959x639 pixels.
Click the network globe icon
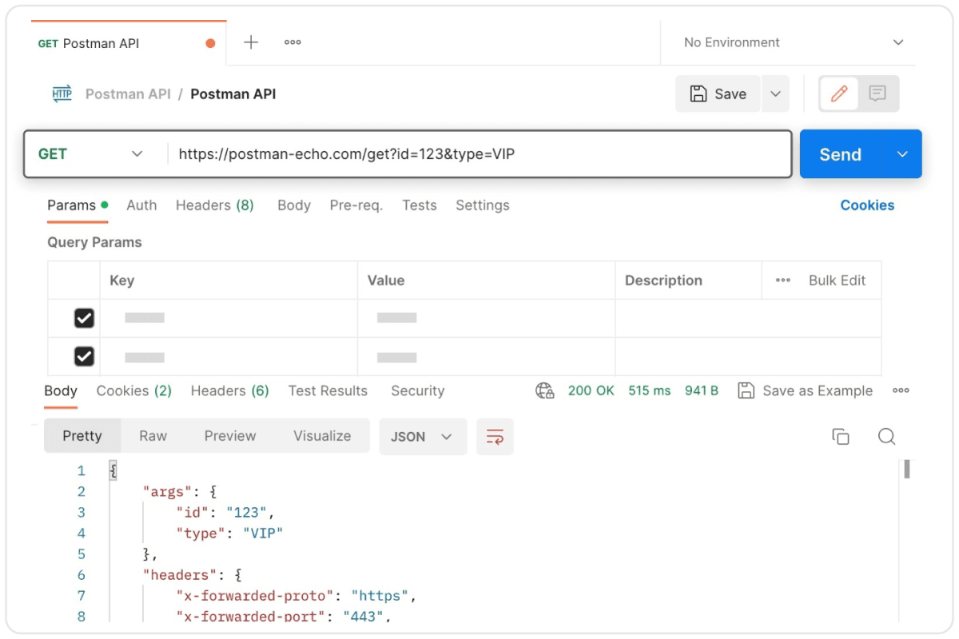tap(545, 391)
